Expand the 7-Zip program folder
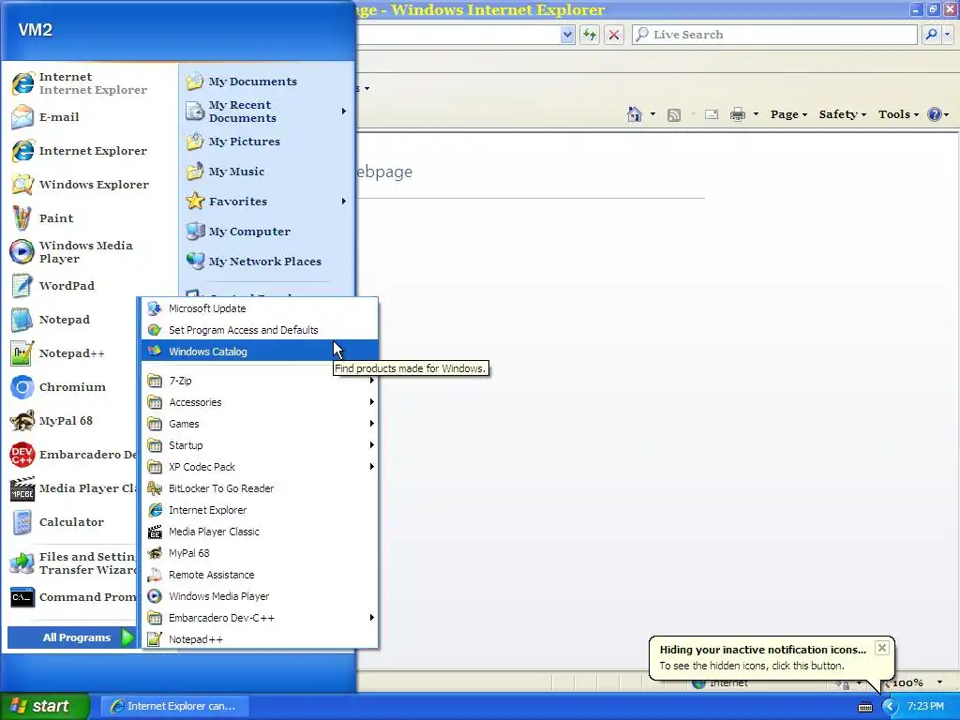Image resolution: width=960 pixels, height=720 pixels. point(260,381)
